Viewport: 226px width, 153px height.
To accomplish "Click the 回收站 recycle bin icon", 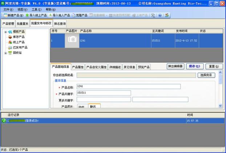I will point(10,53).
